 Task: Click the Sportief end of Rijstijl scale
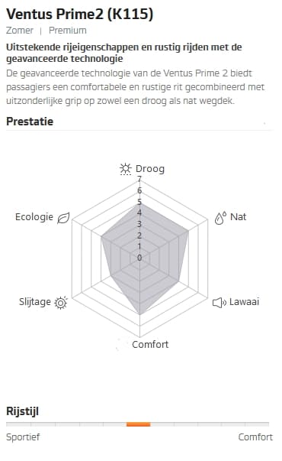(x=23, y=437)
